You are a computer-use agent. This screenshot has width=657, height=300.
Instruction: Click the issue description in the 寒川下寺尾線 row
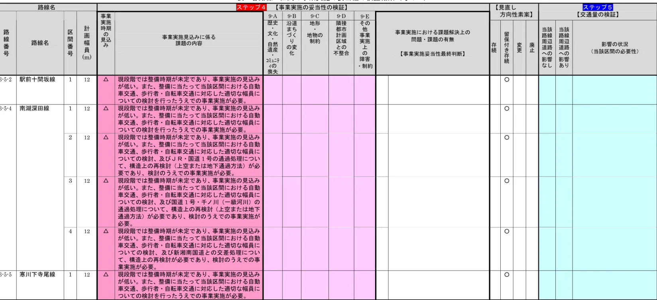pyautogui.click(x=189, y=285)
